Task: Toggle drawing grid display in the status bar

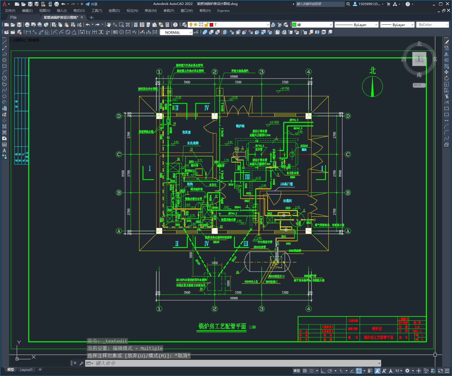Action: click(305, 371)
